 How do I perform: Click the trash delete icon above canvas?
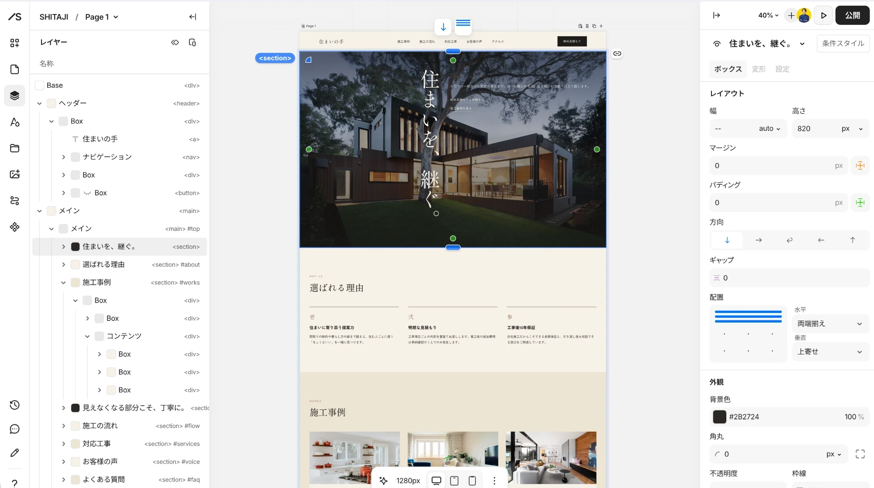[587, 26]
